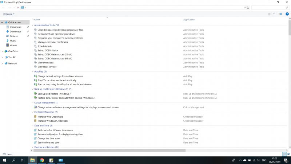Click the refresh icon beside the address bar
The height and width of the screenshot is (164, 291).
(248, 8)
